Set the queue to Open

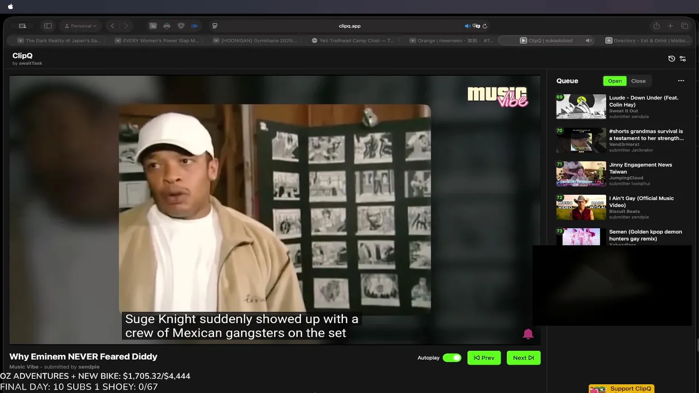pyautogui.click(x=615, y=81)
